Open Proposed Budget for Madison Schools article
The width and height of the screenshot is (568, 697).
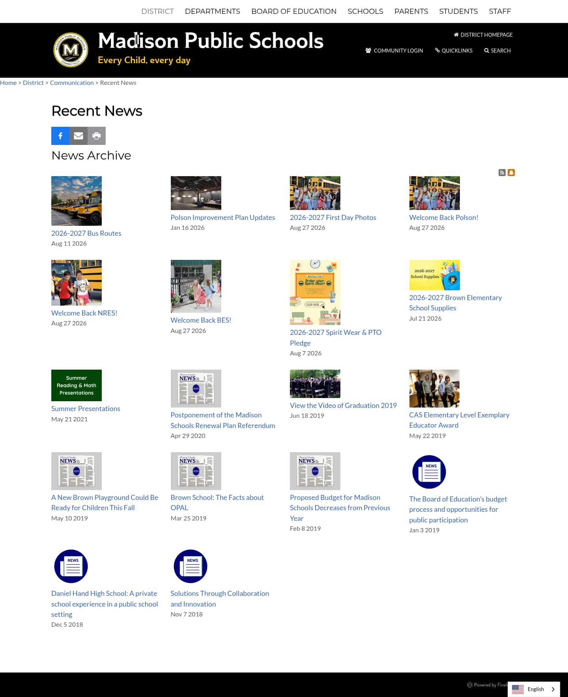click(340, 508)
